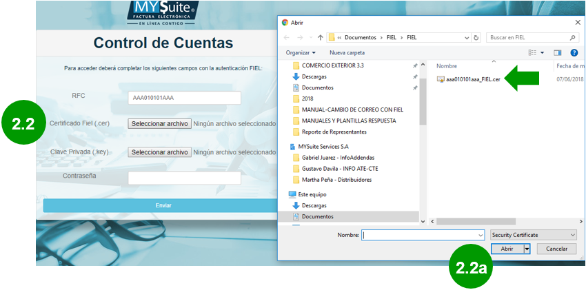The width and height of the screenshot is (586, 290).
Task: Click navigation pane scrollbar up arrow
Action: [423, 65]
